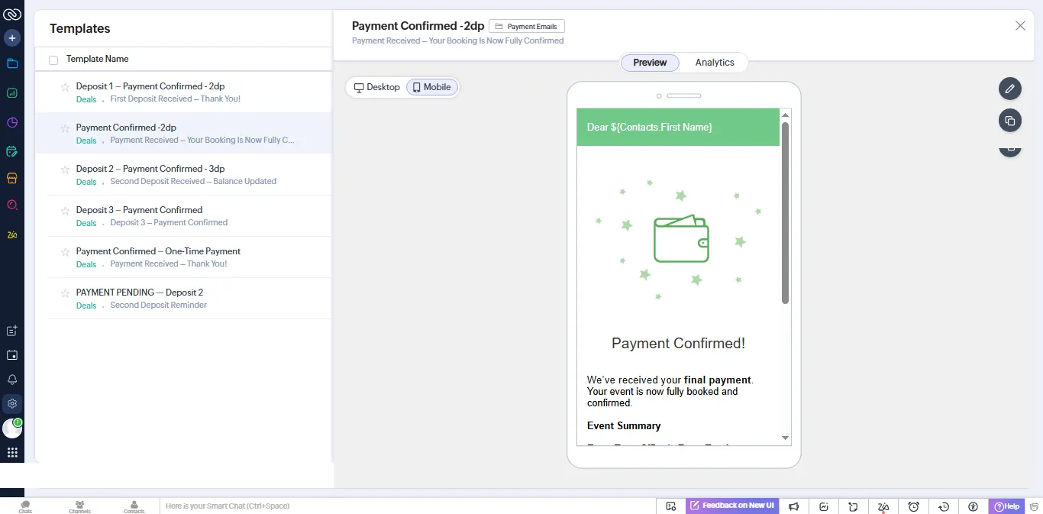
Task: Switch preview to Mobile view
Action: (x=431, y=87)
